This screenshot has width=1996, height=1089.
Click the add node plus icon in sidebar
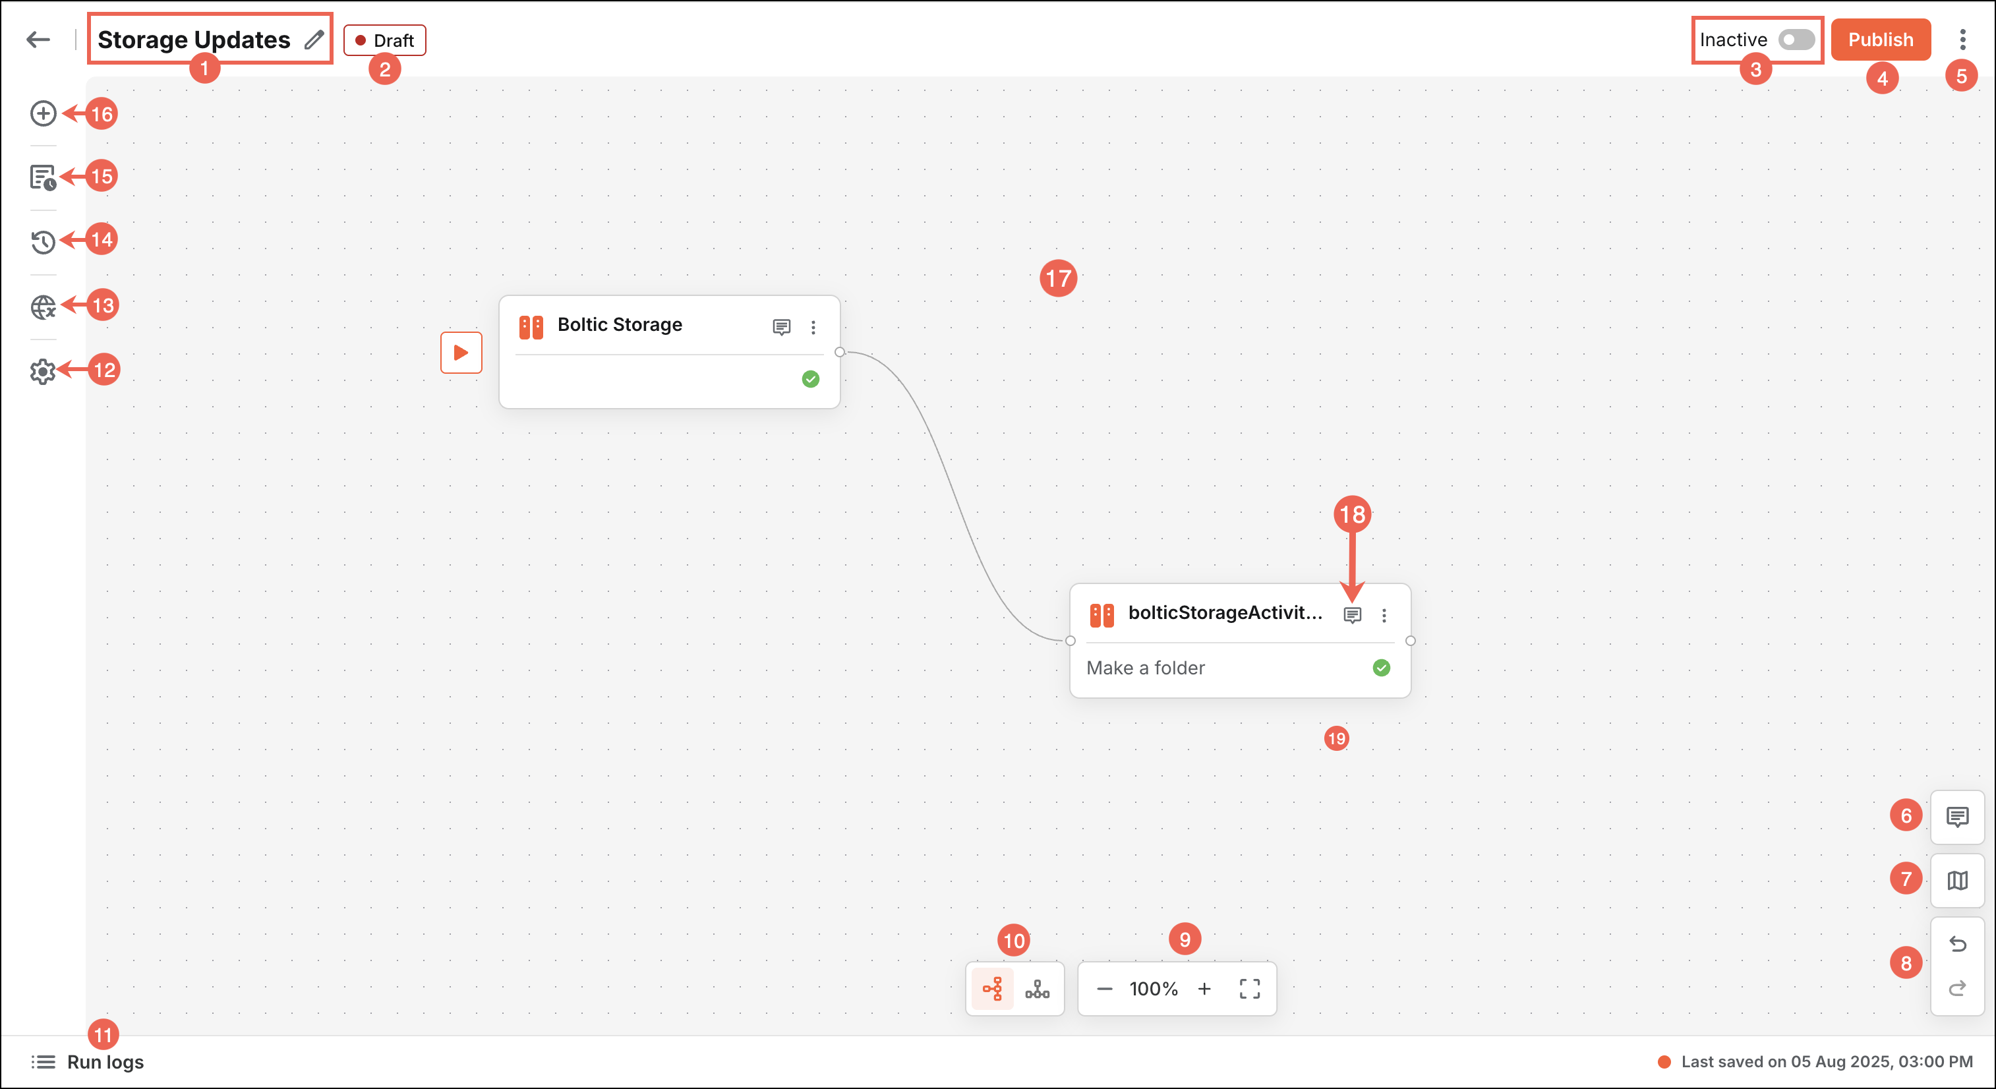(x=43, y=113)
